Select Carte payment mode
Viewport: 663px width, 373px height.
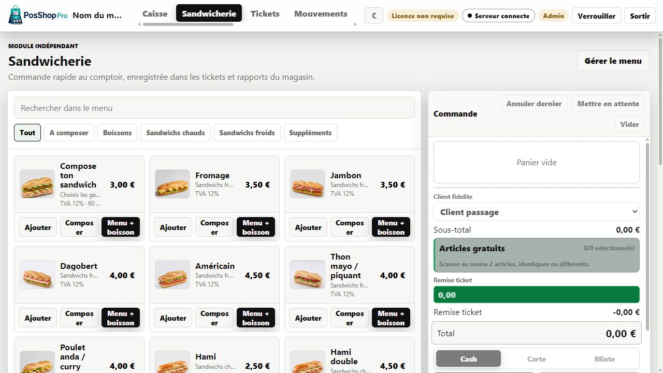tap(537, 358)
